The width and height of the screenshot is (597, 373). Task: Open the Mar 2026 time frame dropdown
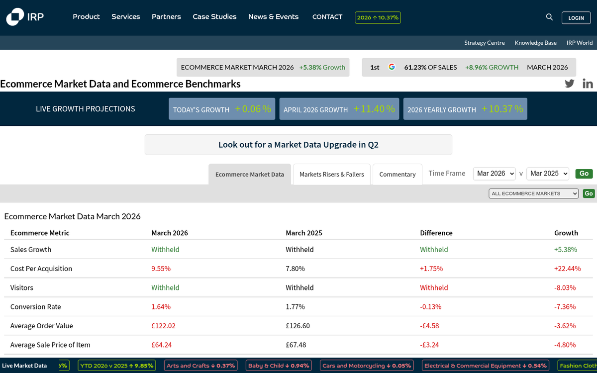coord(494,174)
